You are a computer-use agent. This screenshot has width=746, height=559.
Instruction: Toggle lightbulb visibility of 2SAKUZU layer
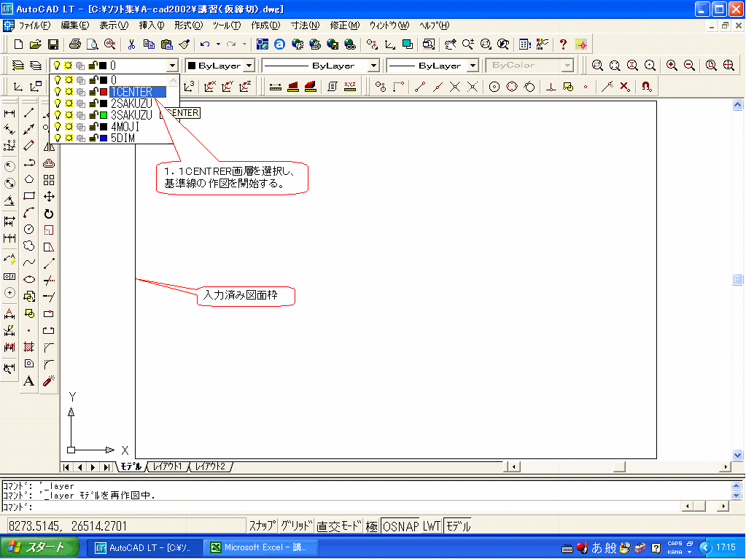pyautogui.click(x=58, y=103)
